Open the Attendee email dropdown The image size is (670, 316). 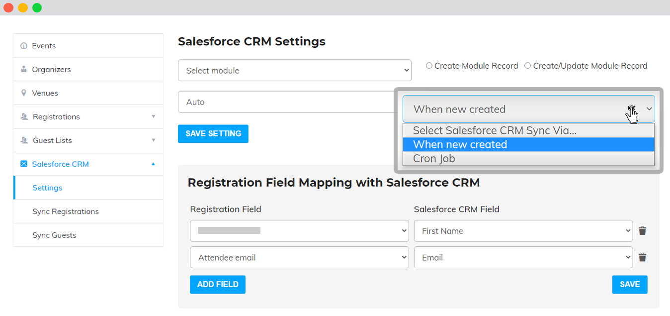(299, 257)
